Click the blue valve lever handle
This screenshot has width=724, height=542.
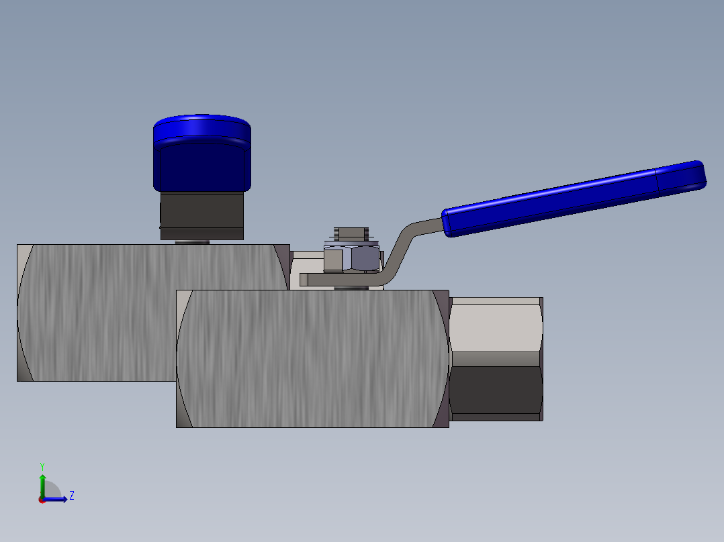574,199
